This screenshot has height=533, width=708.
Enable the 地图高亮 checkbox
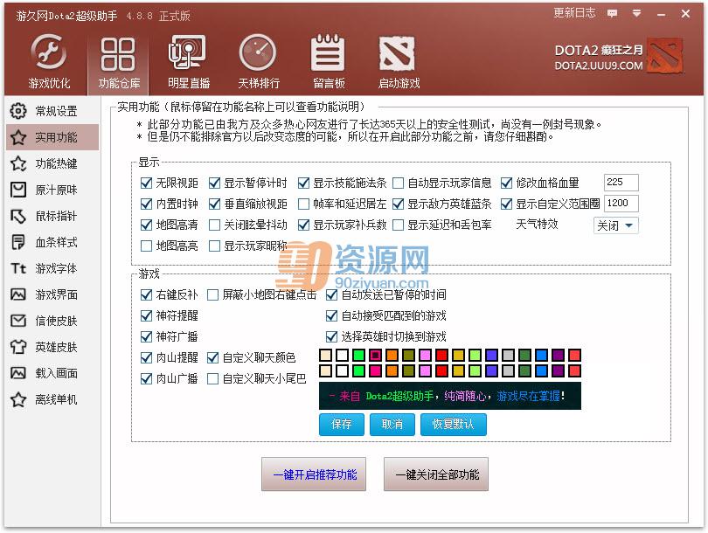click(146, 246)
